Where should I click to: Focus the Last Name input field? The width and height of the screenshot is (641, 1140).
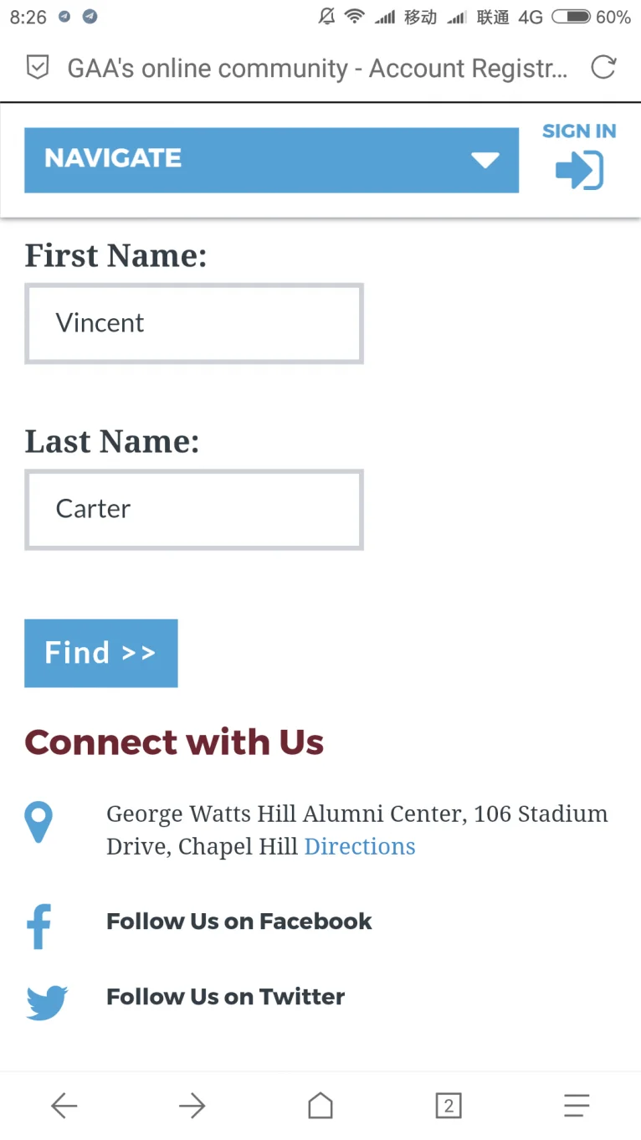[194, 510]
